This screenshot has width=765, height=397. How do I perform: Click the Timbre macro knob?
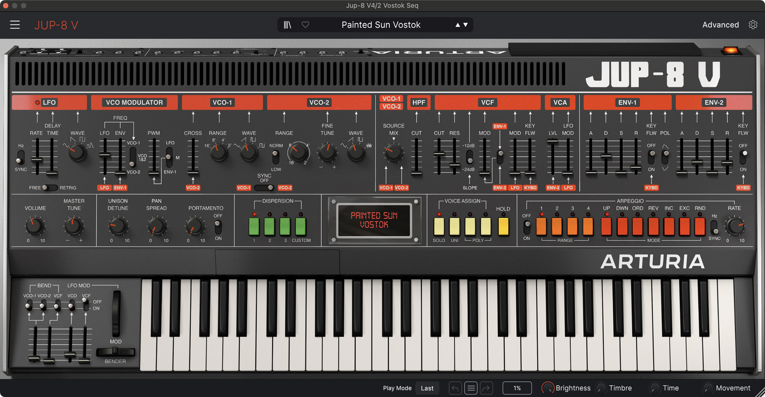pos(601,388)
